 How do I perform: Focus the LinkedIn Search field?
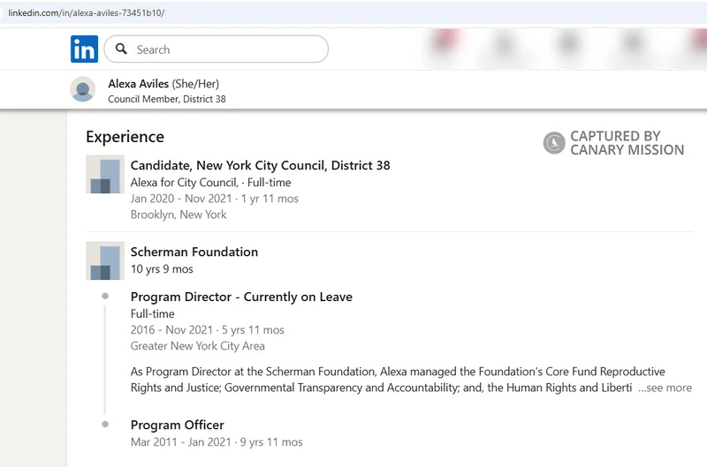225,49
